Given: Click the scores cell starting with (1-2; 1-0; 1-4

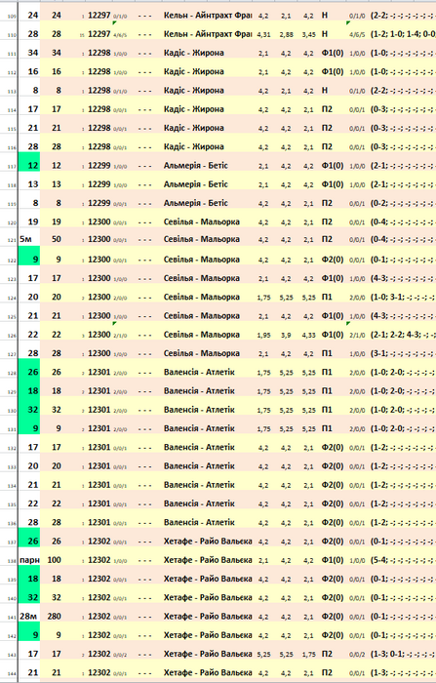Looking at the screenshot, I should tap(403, 34).
